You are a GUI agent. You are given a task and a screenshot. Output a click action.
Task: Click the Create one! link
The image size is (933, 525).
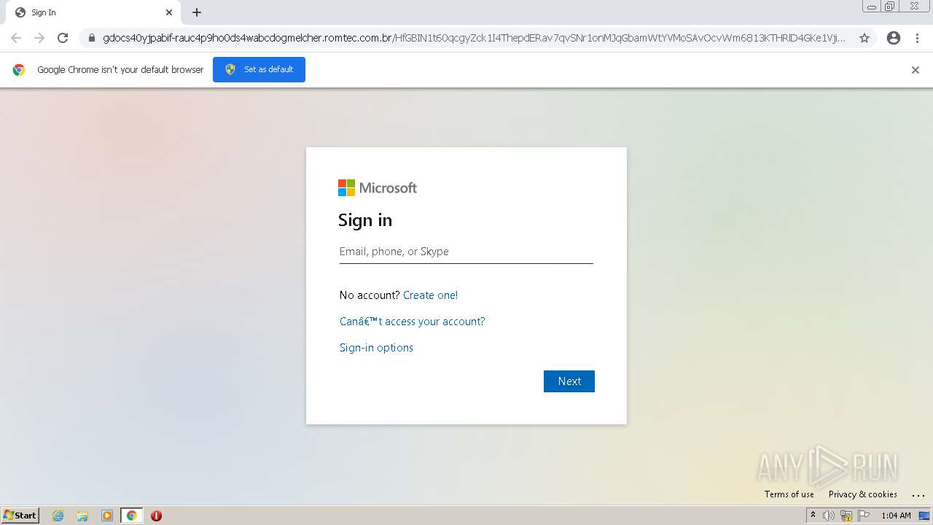430,295
